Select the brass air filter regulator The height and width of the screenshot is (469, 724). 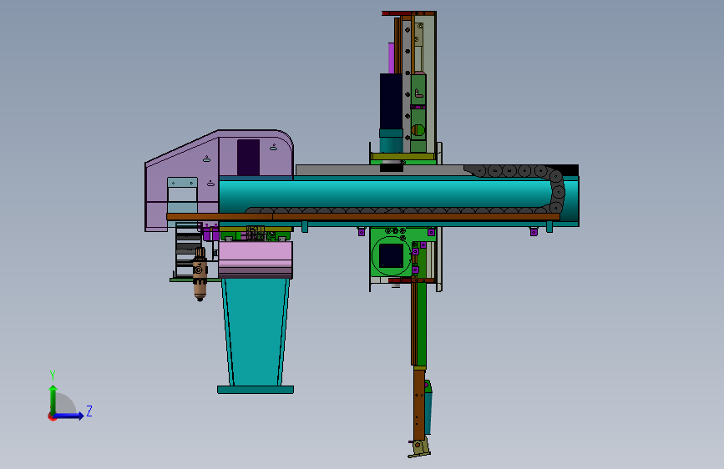(200, 275)
